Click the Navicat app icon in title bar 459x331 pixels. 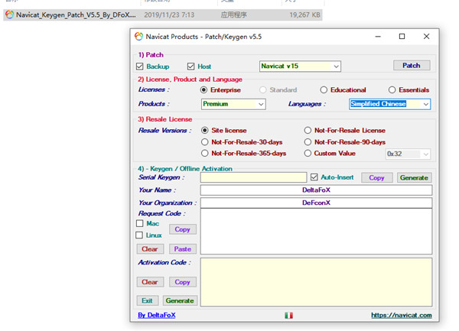[138, 36]
